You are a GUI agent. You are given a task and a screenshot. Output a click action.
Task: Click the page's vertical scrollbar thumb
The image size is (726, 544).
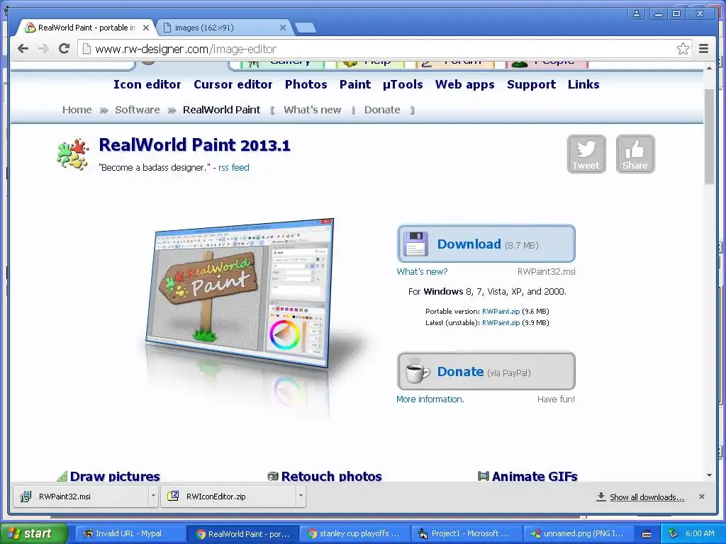pyautogui.click(x=709, y=137)
